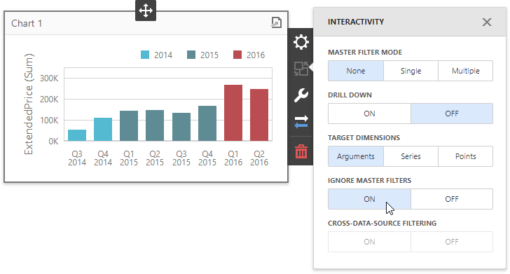Click the convert arrows icon
The width and height of the screenshot is (510, 274).
click(301, 122)
